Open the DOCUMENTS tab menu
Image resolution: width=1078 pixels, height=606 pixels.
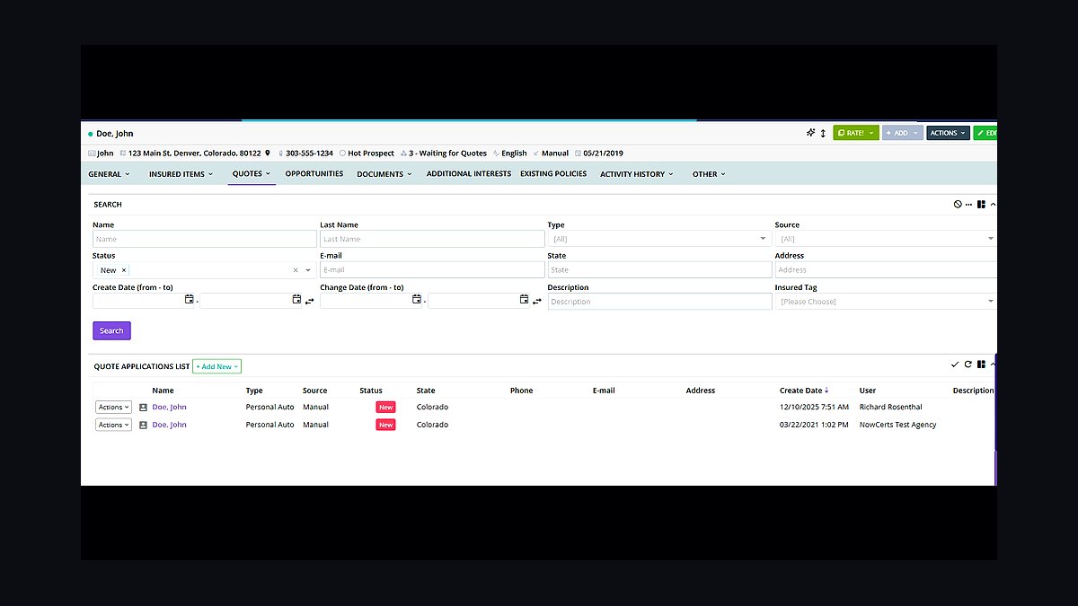pos(384,174)
